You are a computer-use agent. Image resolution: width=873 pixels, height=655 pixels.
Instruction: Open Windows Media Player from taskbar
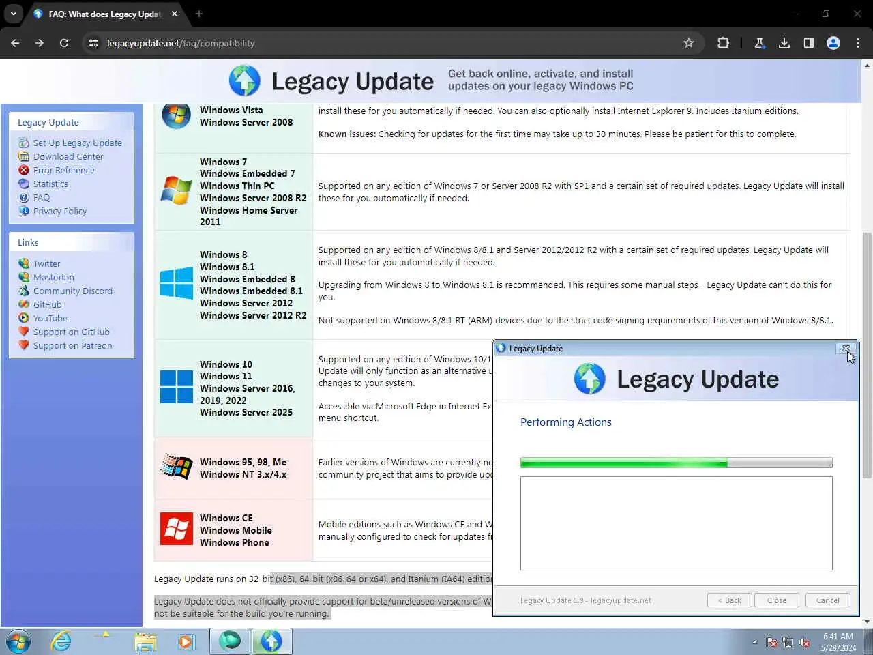click(x=186, y=642)
